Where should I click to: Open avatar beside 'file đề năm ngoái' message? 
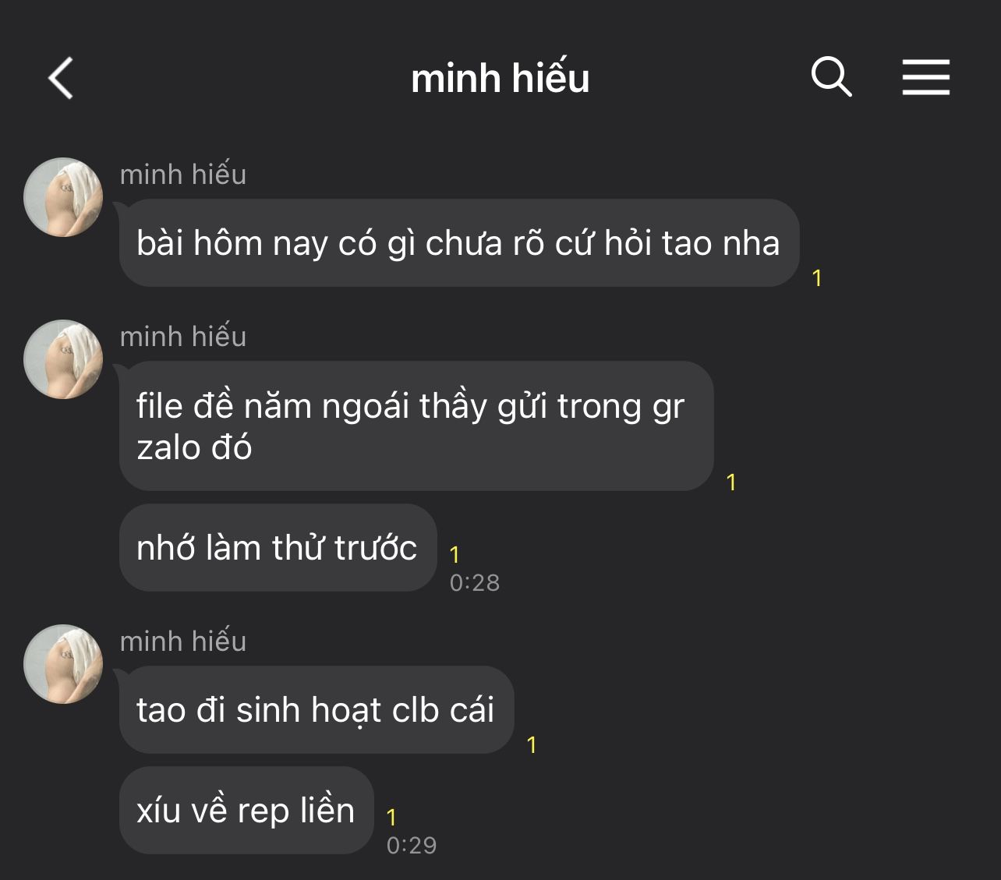pos(63,359)
